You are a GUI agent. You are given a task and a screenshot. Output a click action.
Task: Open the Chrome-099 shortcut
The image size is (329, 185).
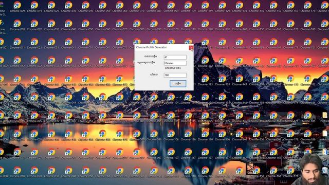(x=171, y=7)
